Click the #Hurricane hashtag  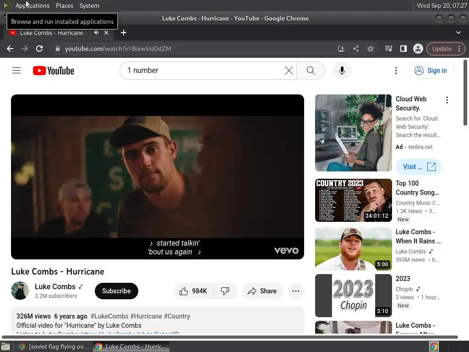(146, 316)
